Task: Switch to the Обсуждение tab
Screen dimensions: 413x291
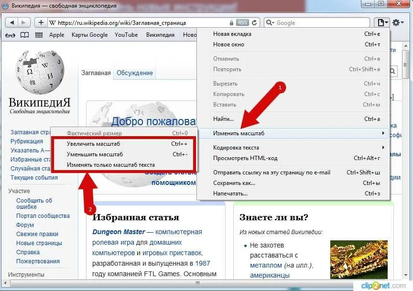Action: 135,73
